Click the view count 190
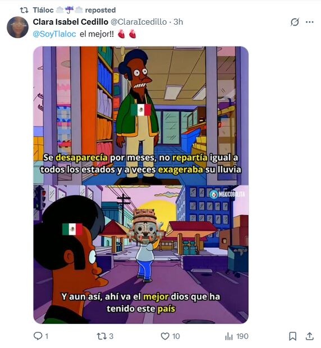The width and height of the screenshot is (321, 348). pyautogui.click(x=242, y=336)
